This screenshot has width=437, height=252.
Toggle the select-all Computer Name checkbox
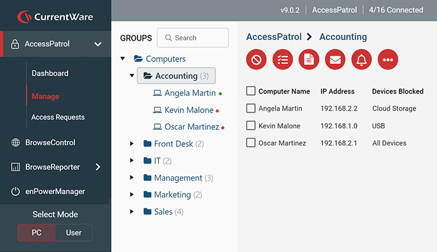[x=250, y=92]
